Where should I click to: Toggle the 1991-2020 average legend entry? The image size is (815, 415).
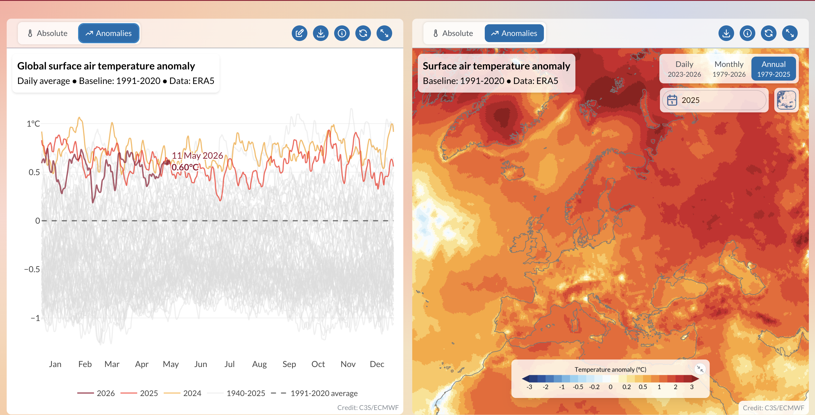click(x=314, y=393)
